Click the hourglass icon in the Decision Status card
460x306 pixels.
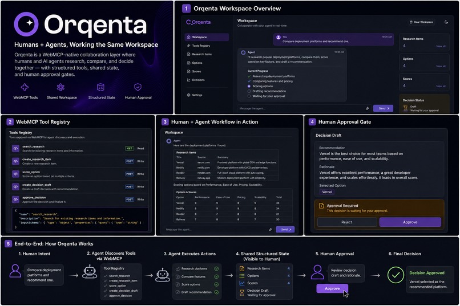click(x=405, y=108)
